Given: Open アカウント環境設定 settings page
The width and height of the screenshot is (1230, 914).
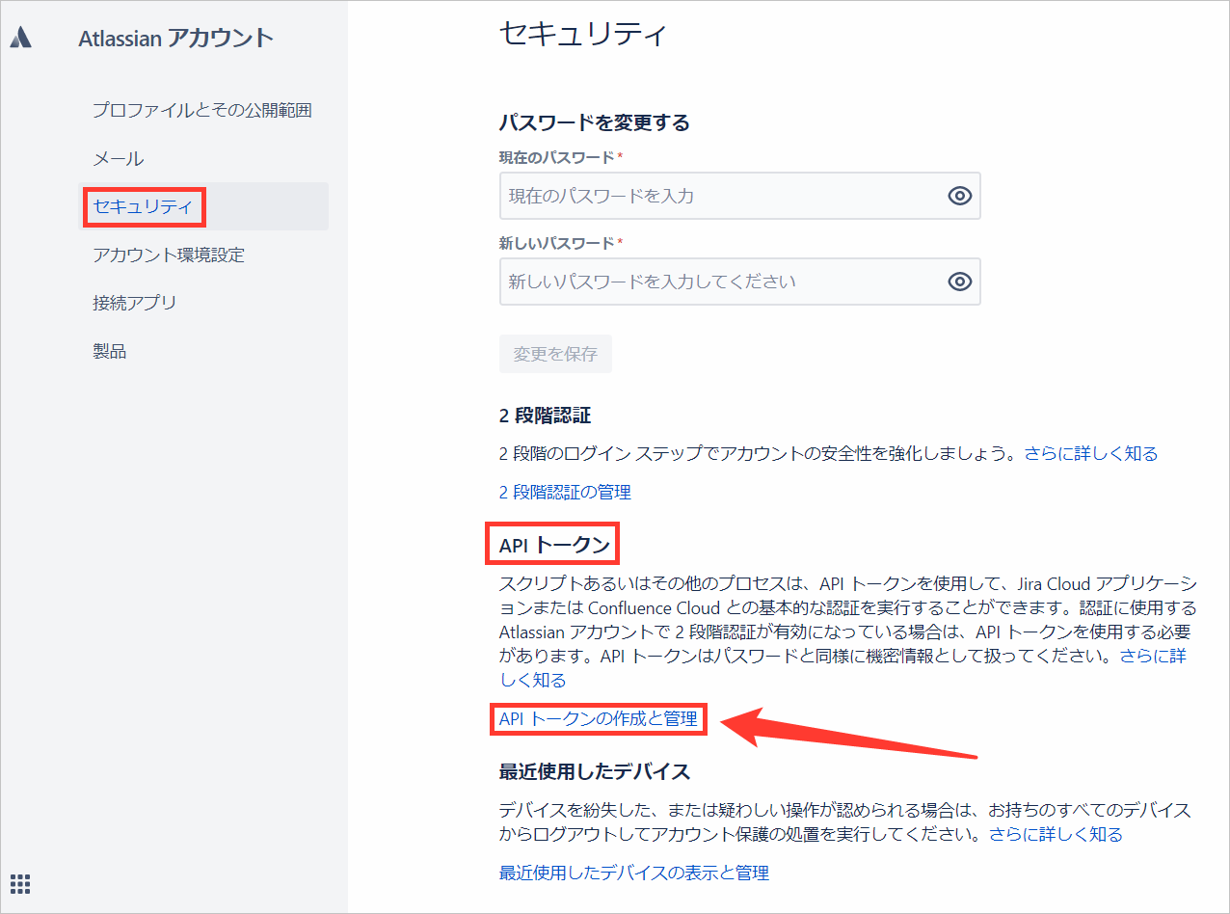Looking at the screenshot, I should pyautogui.click(x=168, y=255).
